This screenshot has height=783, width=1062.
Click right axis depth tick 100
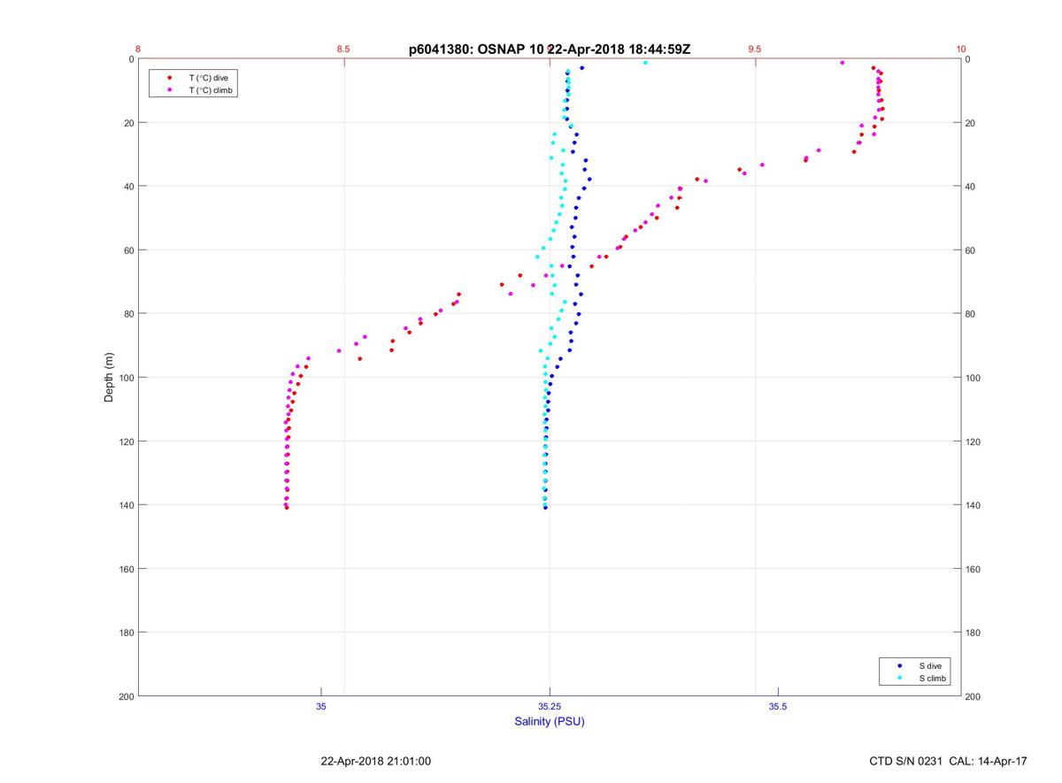[x=973, y=378]
